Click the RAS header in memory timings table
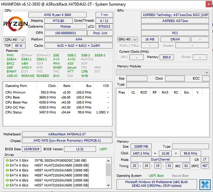This screenshot has height=192, width=213. point(165,93)
